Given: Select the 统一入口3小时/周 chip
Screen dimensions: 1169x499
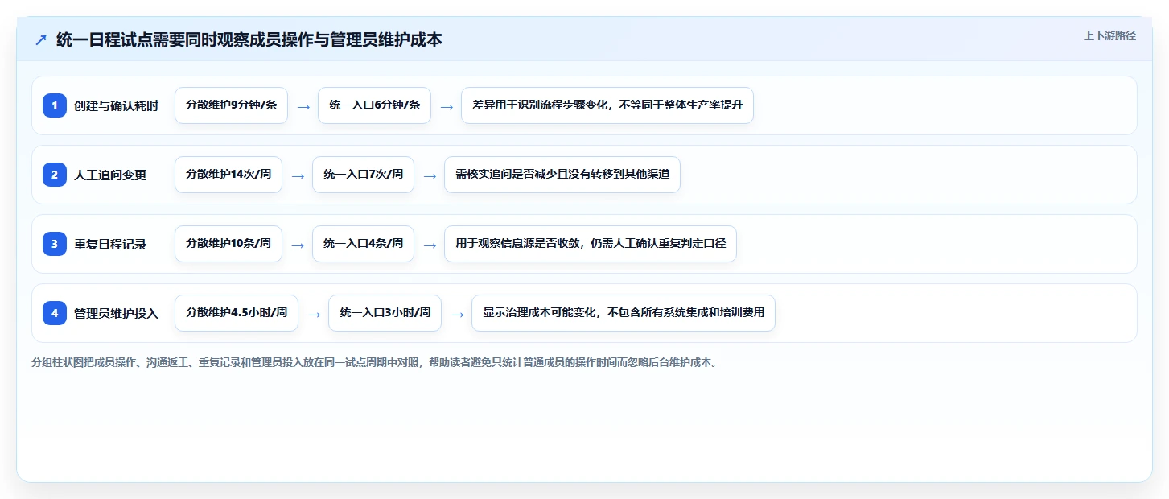Looking at the screenshot, I should (385, 313).
